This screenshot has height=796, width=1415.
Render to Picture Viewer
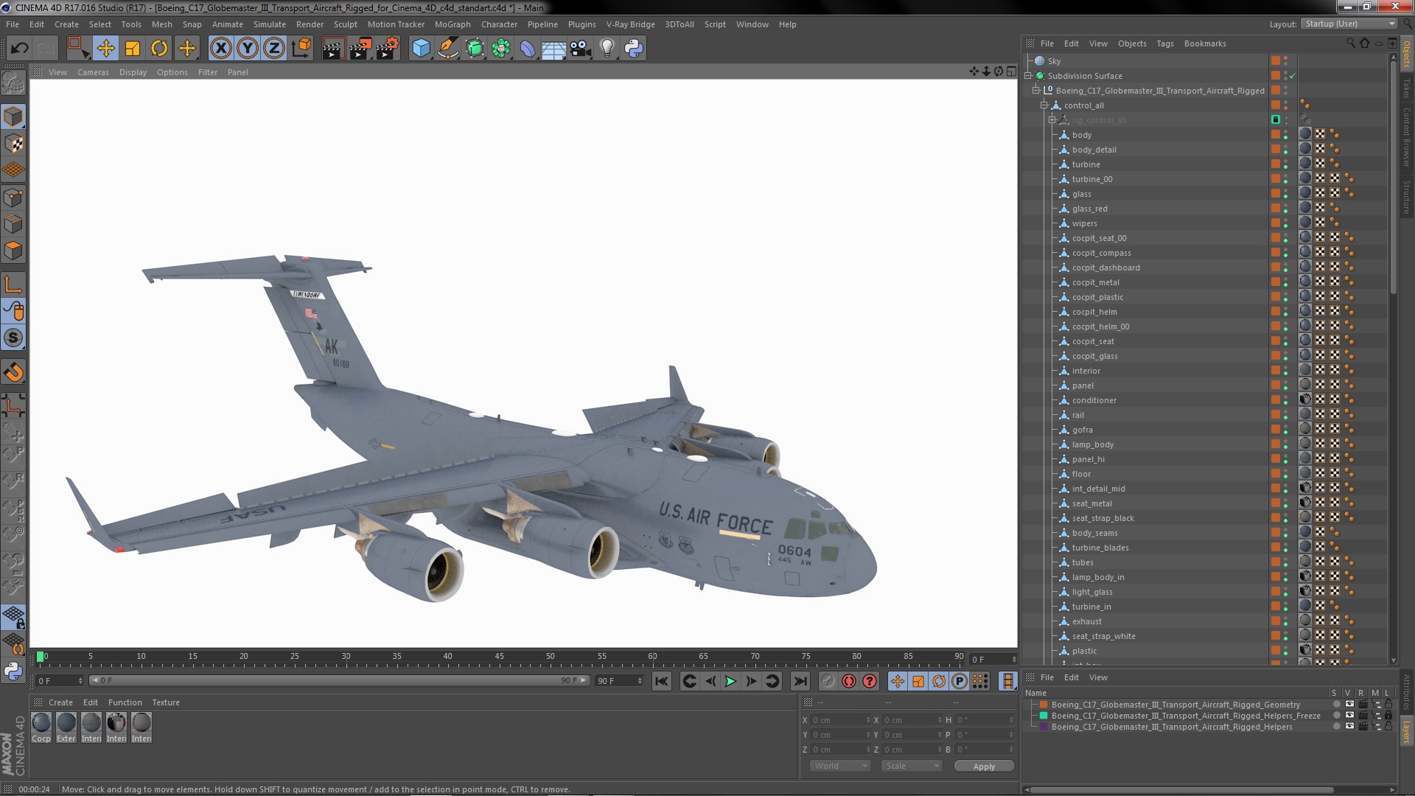tap(360, 49)
